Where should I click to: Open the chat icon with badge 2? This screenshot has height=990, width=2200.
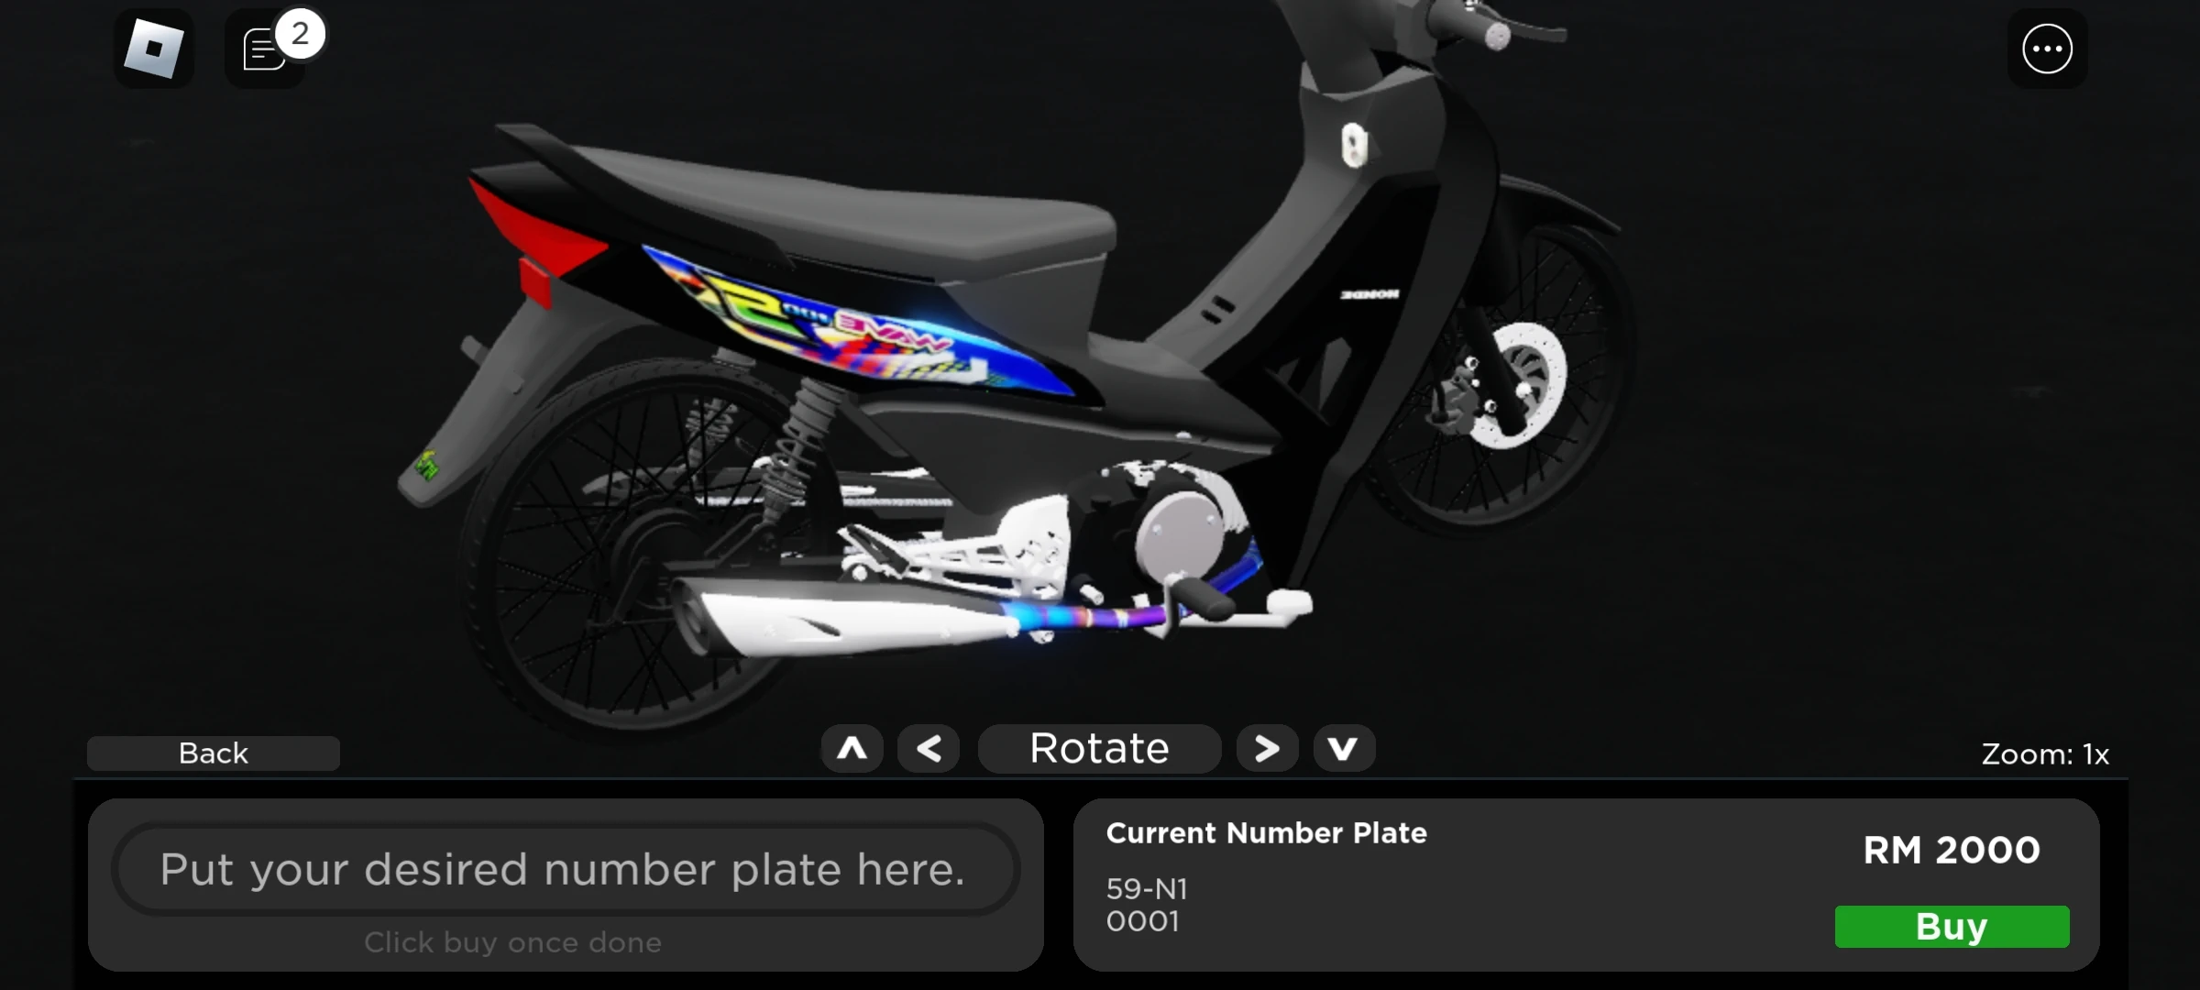pos(264,49)
